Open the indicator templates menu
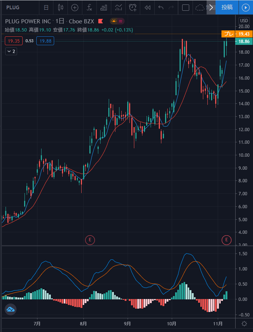 (x=118, y=8)
